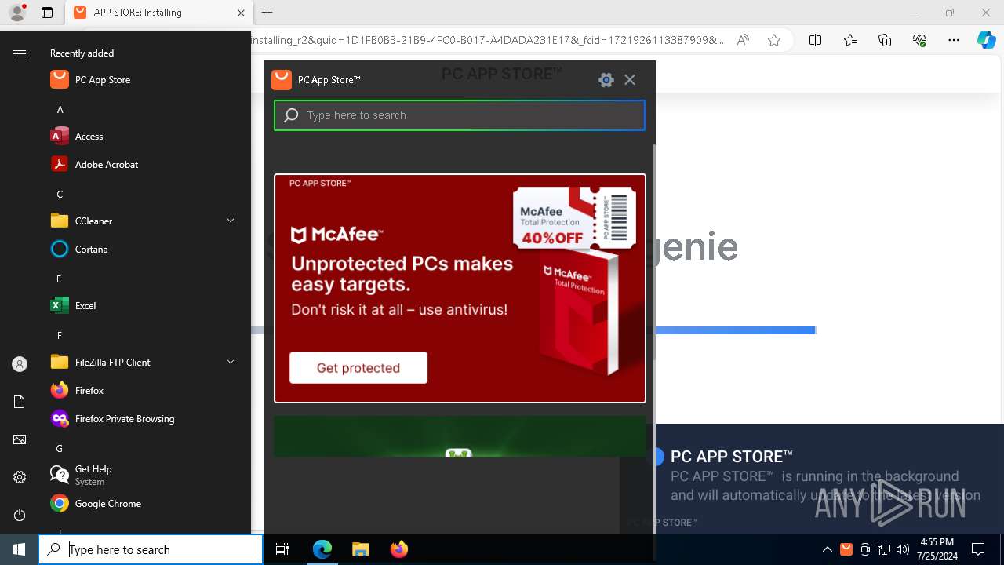Open the Start menu hamburger icon
Viewport: 1004px width, 565px height.
20,53
